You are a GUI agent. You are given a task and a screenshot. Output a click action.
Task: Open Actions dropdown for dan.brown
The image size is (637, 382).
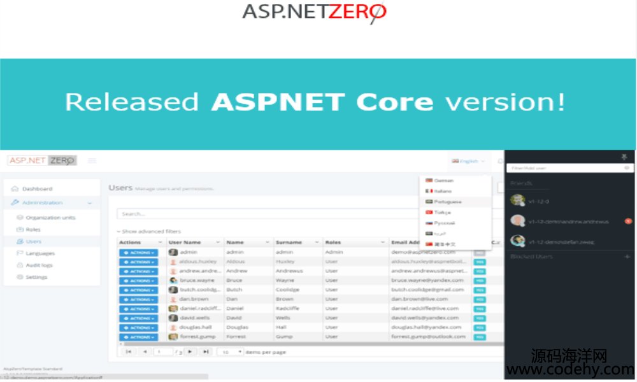138,299
